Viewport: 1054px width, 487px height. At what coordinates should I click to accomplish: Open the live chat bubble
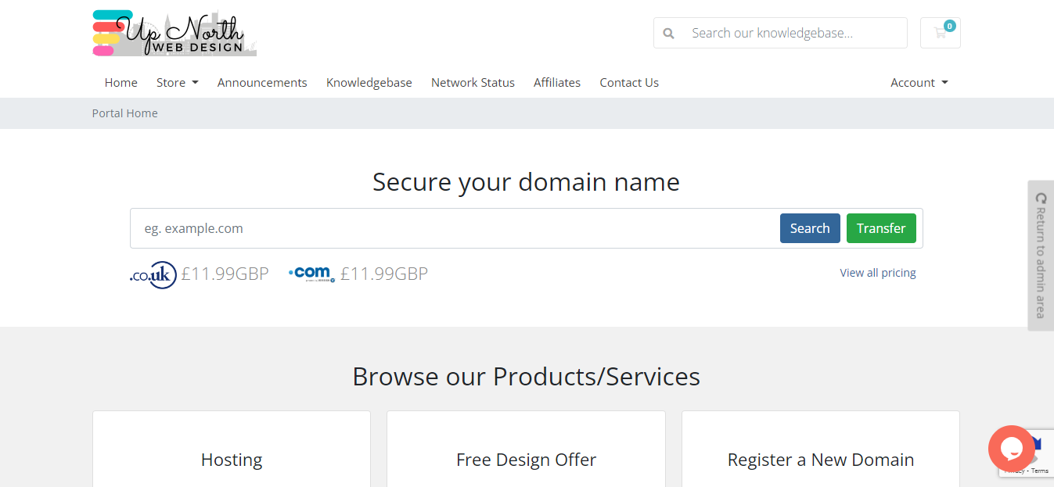click(1012, 449)
